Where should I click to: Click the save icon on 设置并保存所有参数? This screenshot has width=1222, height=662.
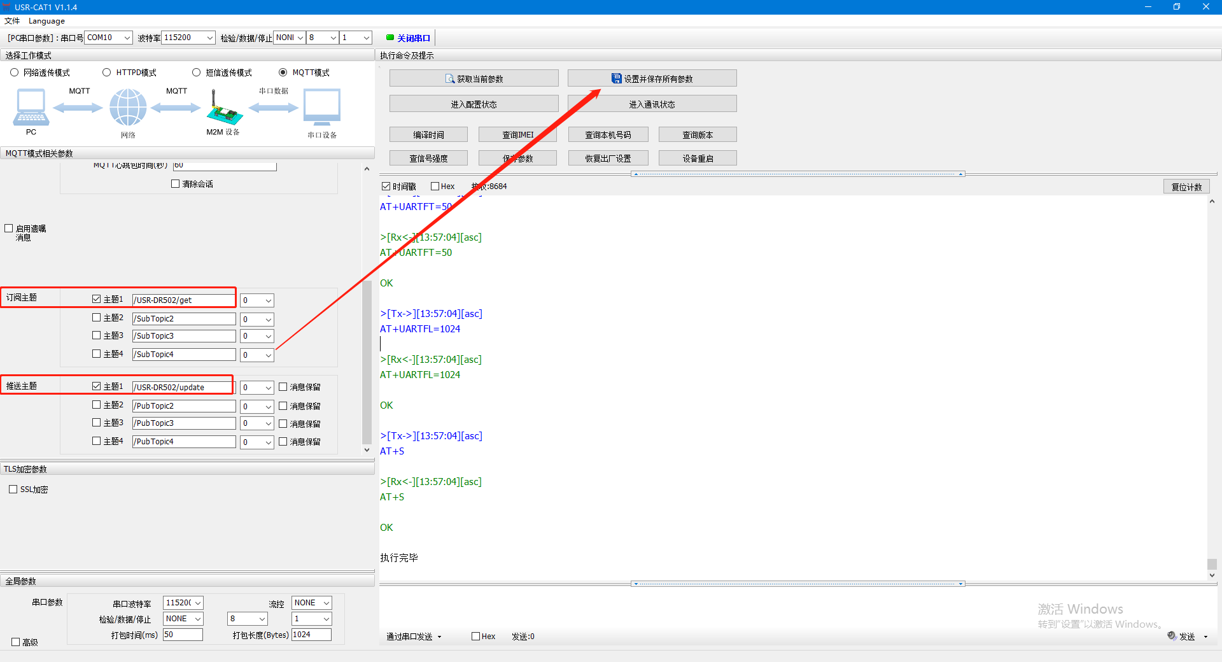[616, 78]
